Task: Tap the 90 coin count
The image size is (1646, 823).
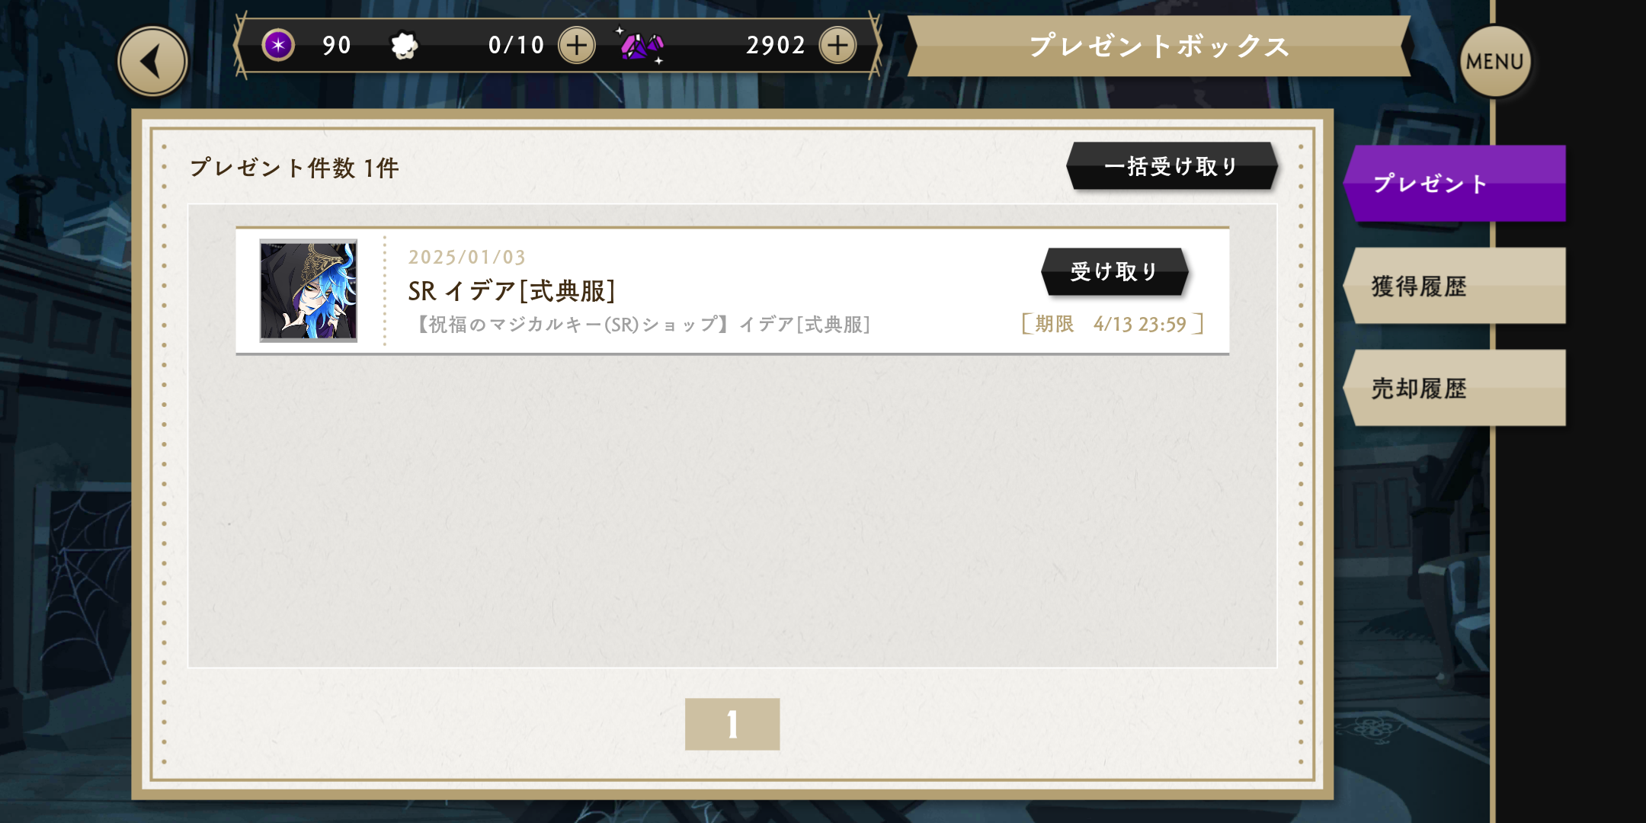Action: pos(337,45)
